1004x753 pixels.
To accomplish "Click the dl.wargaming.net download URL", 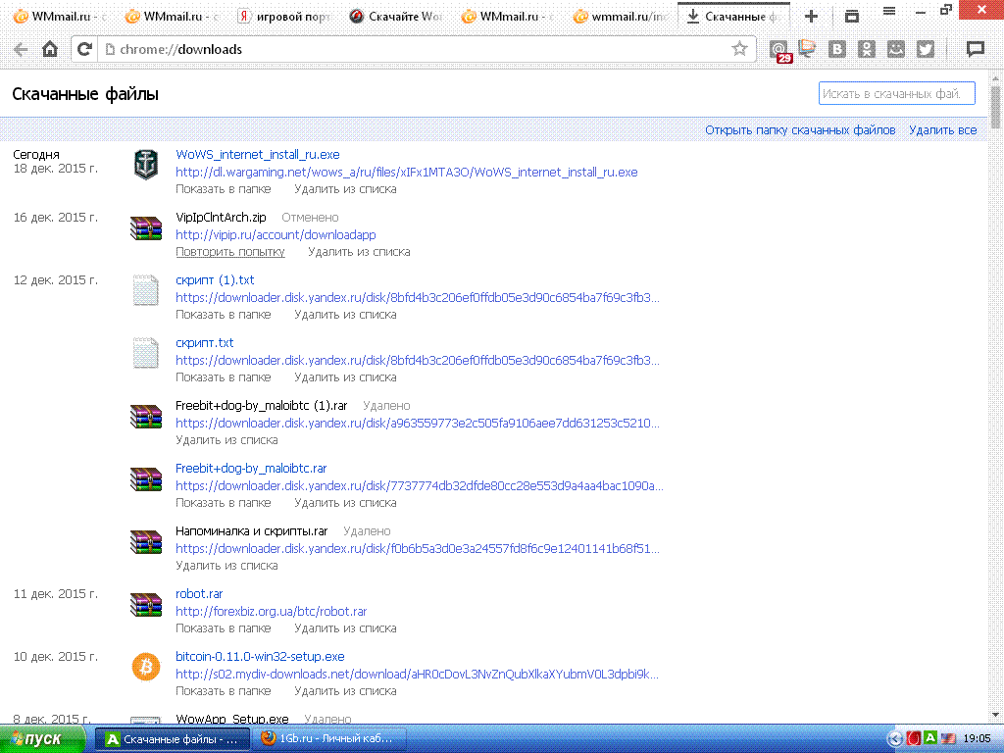I will pyautogui.click(x=407, y=173).
